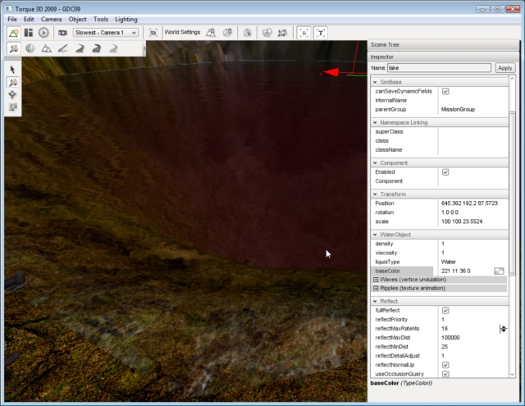Click the layout panels icon in toolbar
525x406 pixels.
coord(28,33)
